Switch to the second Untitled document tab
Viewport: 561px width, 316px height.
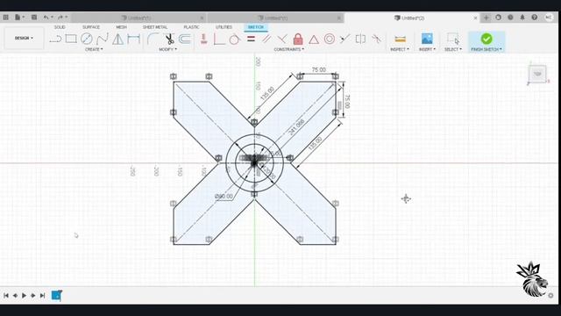pyautogui.click(x=275, y=18)
